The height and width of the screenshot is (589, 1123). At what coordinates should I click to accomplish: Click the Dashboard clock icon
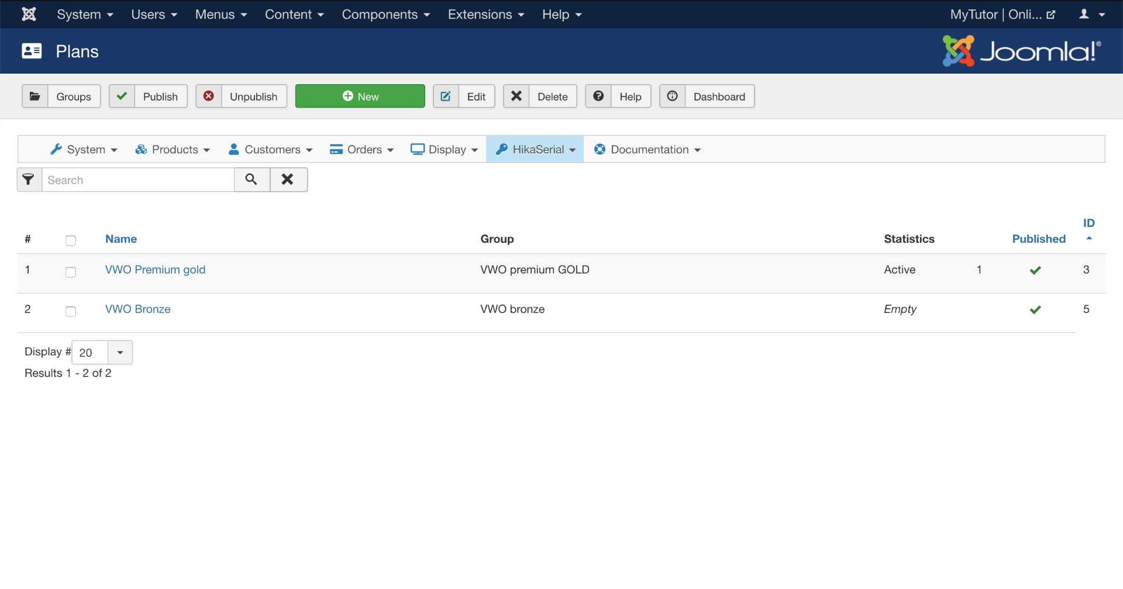[x=673, y=96]
